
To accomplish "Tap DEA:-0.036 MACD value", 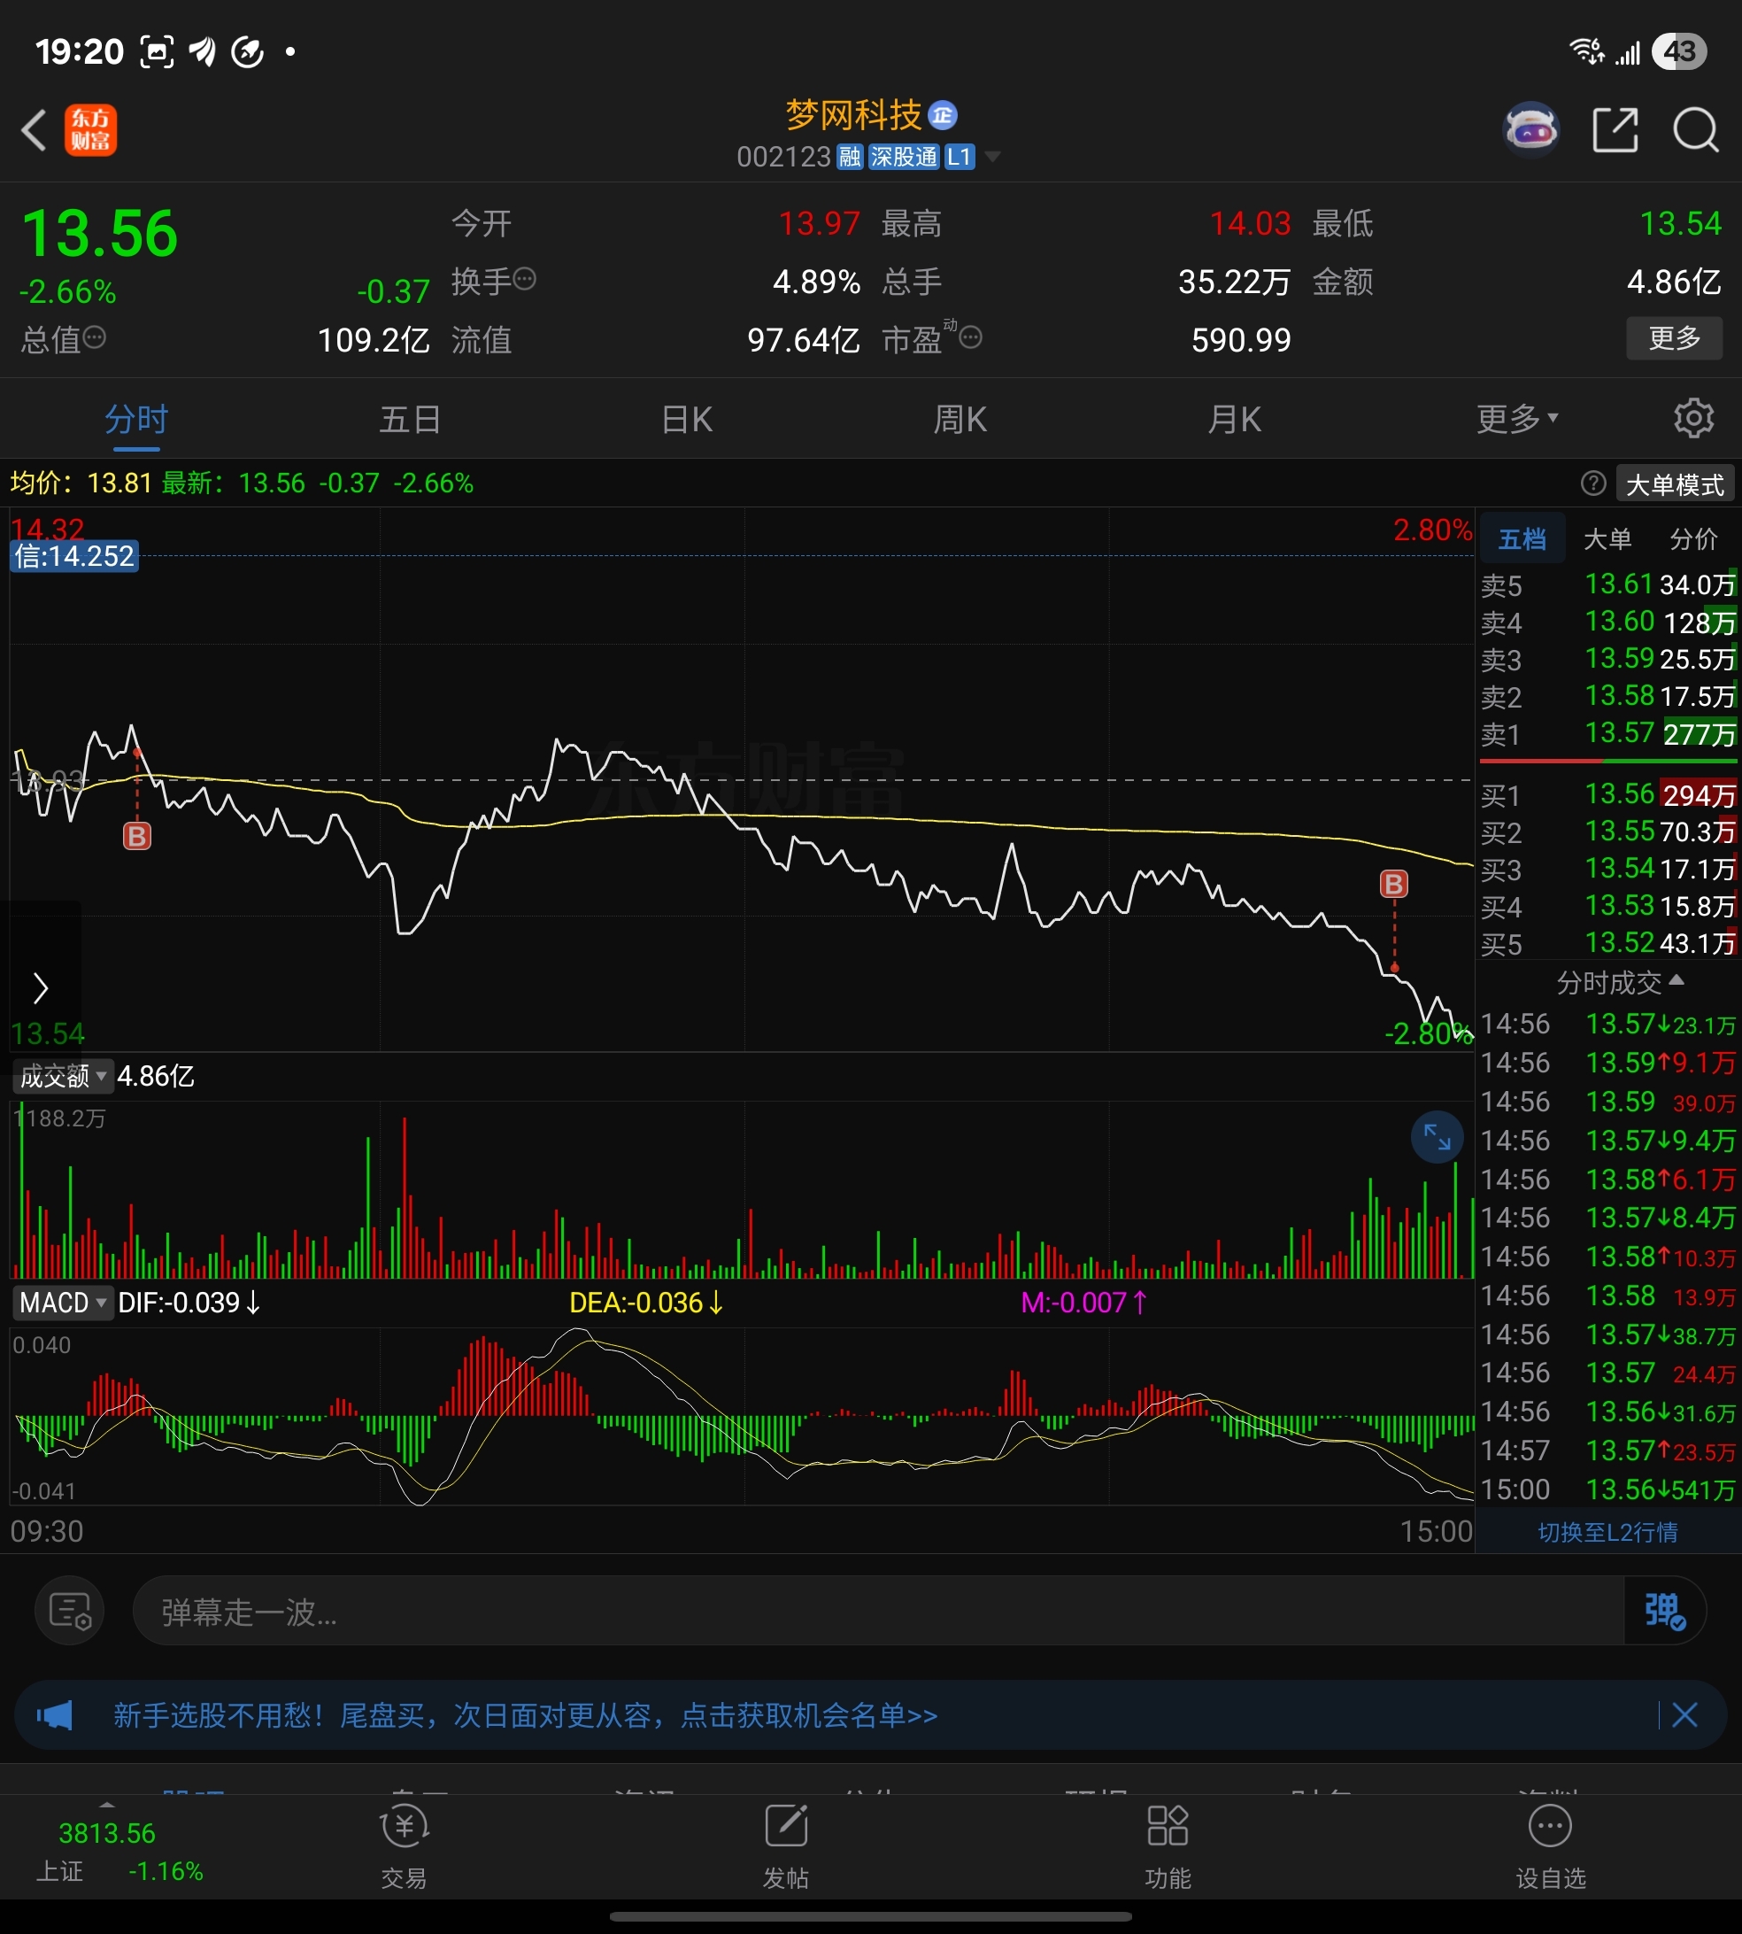I will click(646, 1302).
